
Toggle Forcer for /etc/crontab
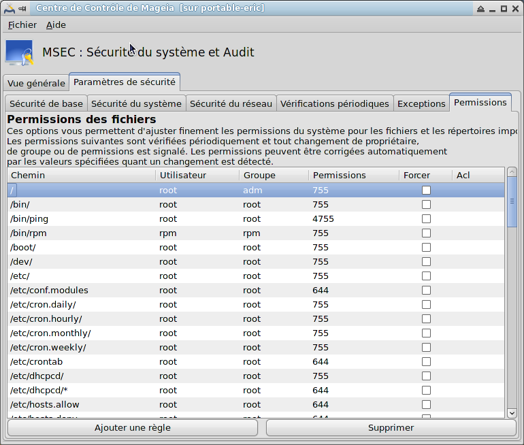click(x=426, y=362)
